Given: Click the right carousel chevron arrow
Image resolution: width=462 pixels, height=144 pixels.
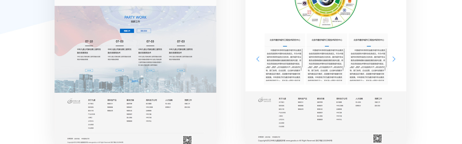Looking at the screenshot, I should click(x=394, y=59).
